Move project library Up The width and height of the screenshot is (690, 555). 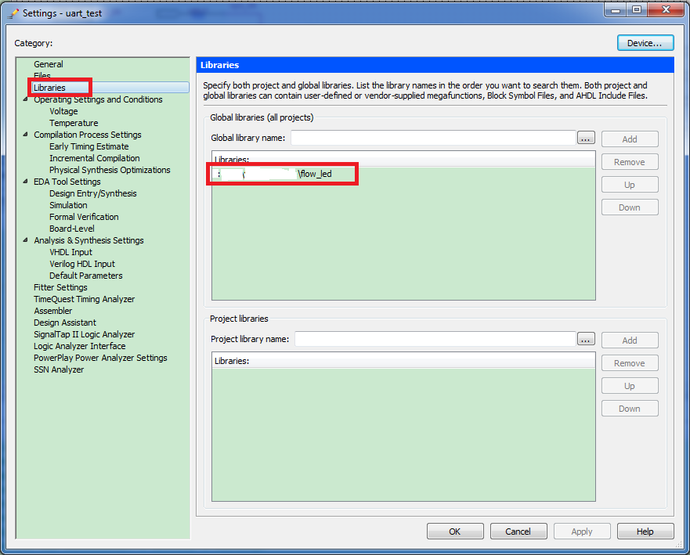pyautogui.click(x=630, y=386)
